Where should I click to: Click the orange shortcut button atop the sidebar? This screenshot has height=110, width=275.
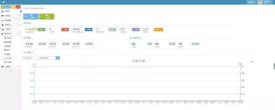point(13,7)
